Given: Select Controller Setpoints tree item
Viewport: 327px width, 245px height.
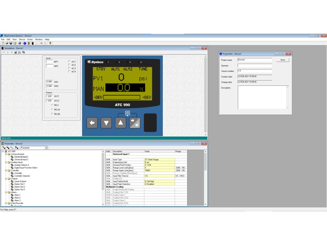Looking at the screenshot, I should click(x=22, y=176).
